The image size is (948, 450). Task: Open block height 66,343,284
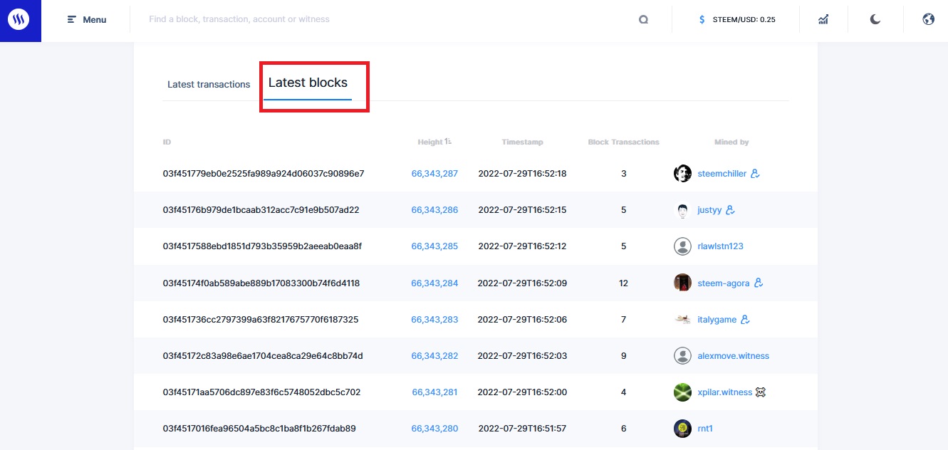[434, 283]
